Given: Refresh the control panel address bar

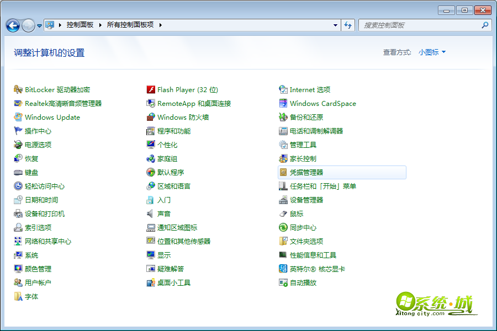Looking at the screenshot, I should (348, 25).
